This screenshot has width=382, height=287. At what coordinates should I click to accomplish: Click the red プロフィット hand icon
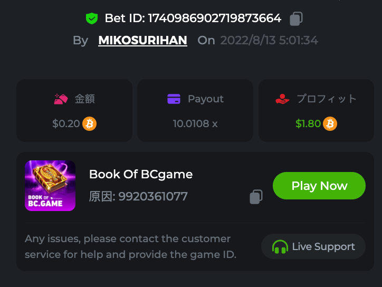click(283, 99)
